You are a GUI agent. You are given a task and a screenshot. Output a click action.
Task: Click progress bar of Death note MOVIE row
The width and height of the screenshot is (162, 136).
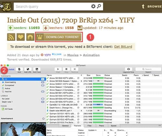coord(98,111)
